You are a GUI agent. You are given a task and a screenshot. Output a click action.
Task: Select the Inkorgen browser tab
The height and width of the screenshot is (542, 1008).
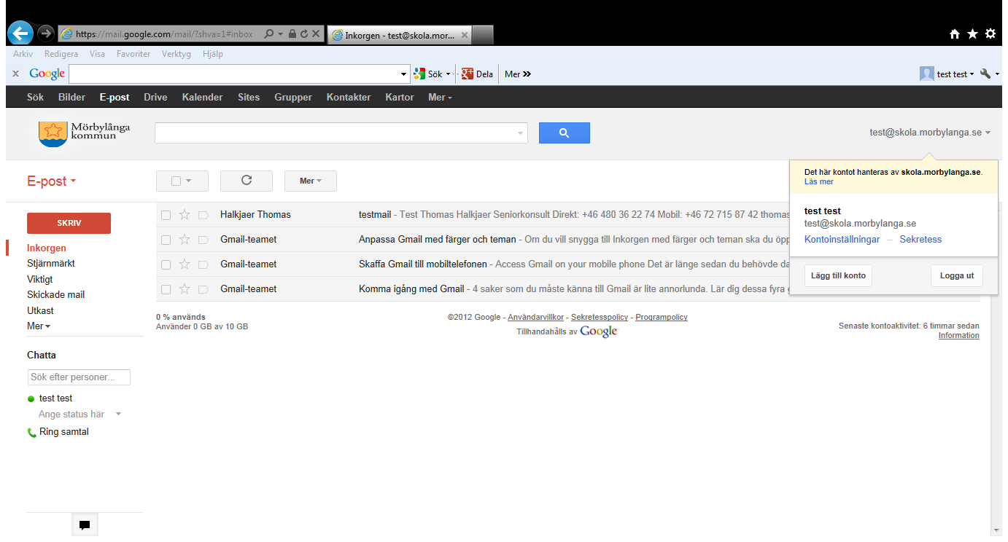point(400,34)
